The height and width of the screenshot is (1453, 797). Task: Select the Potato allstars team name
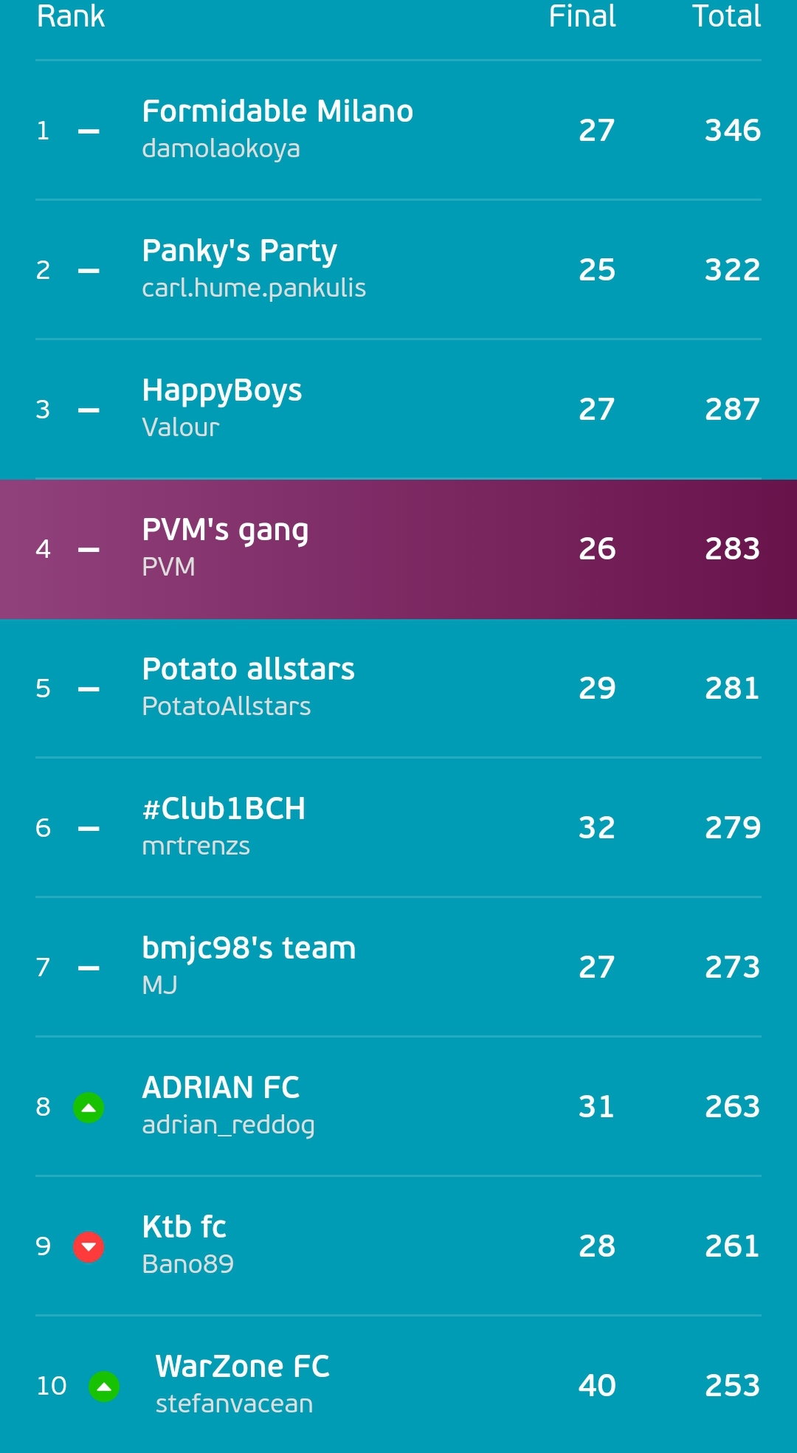249,669
